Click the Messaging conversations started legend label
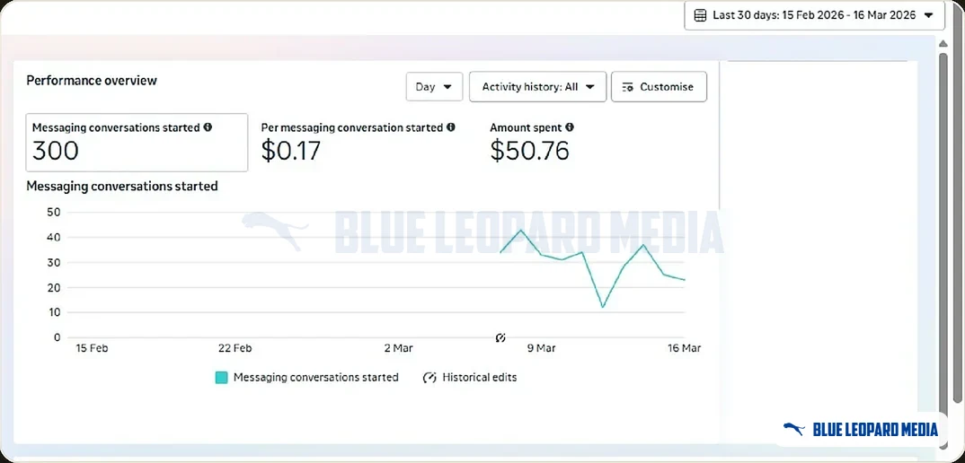965x463 pixels. [x=315, y=378]
